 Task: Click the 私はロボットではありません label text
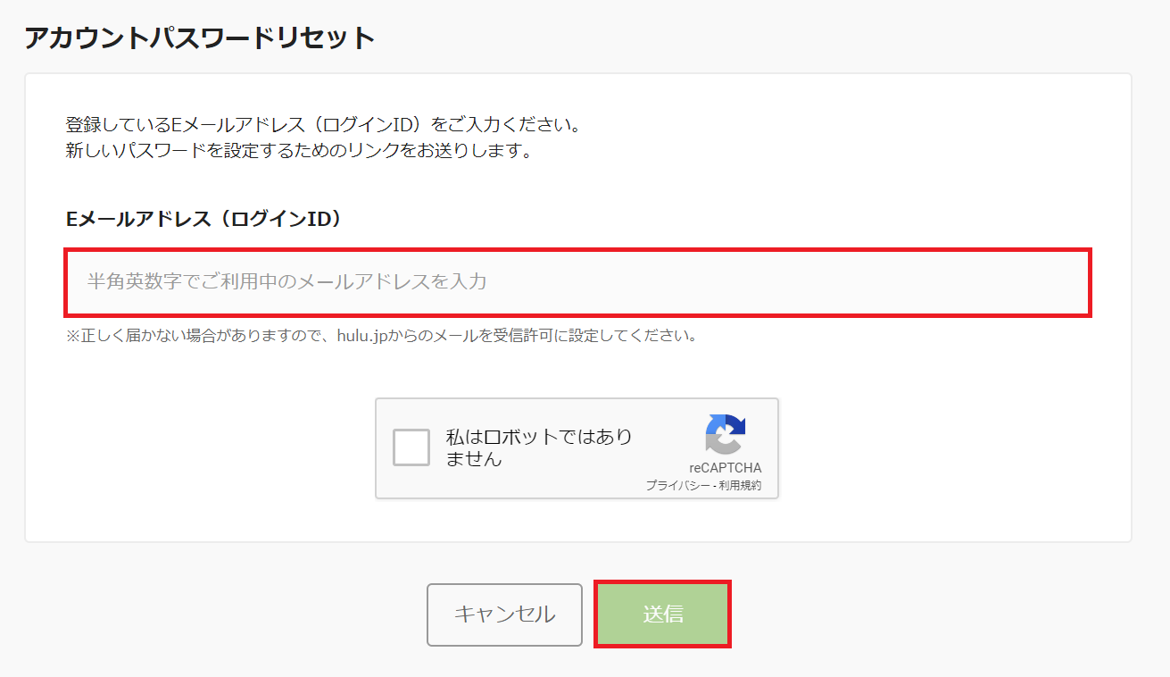[x=539, y=448]
